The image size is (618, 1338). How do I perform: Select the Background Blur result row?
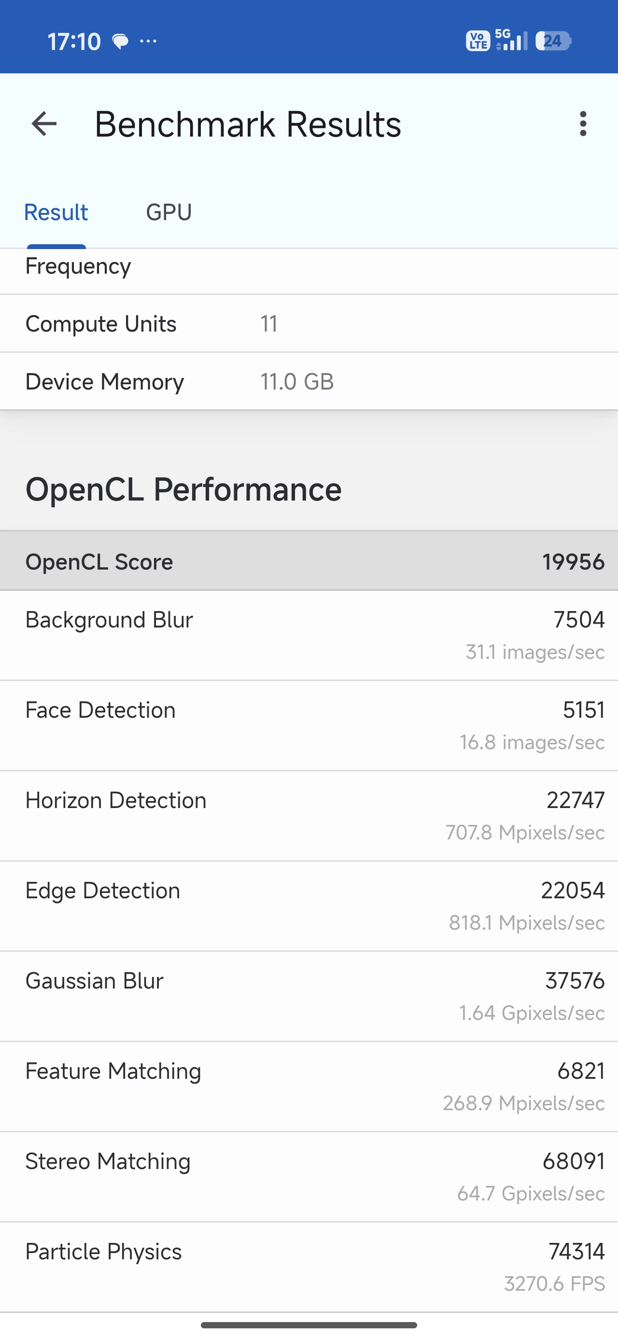click(309, 635)
